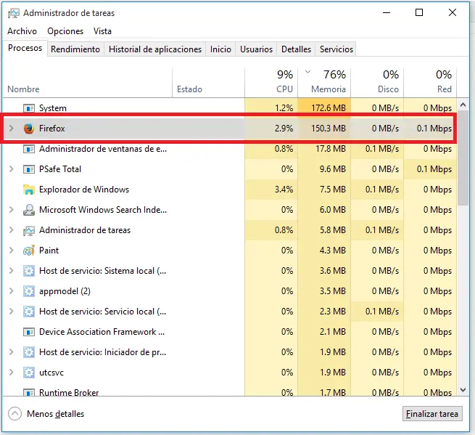Click the Paint palette icon
475x435 pixels.
coord(29,251)
